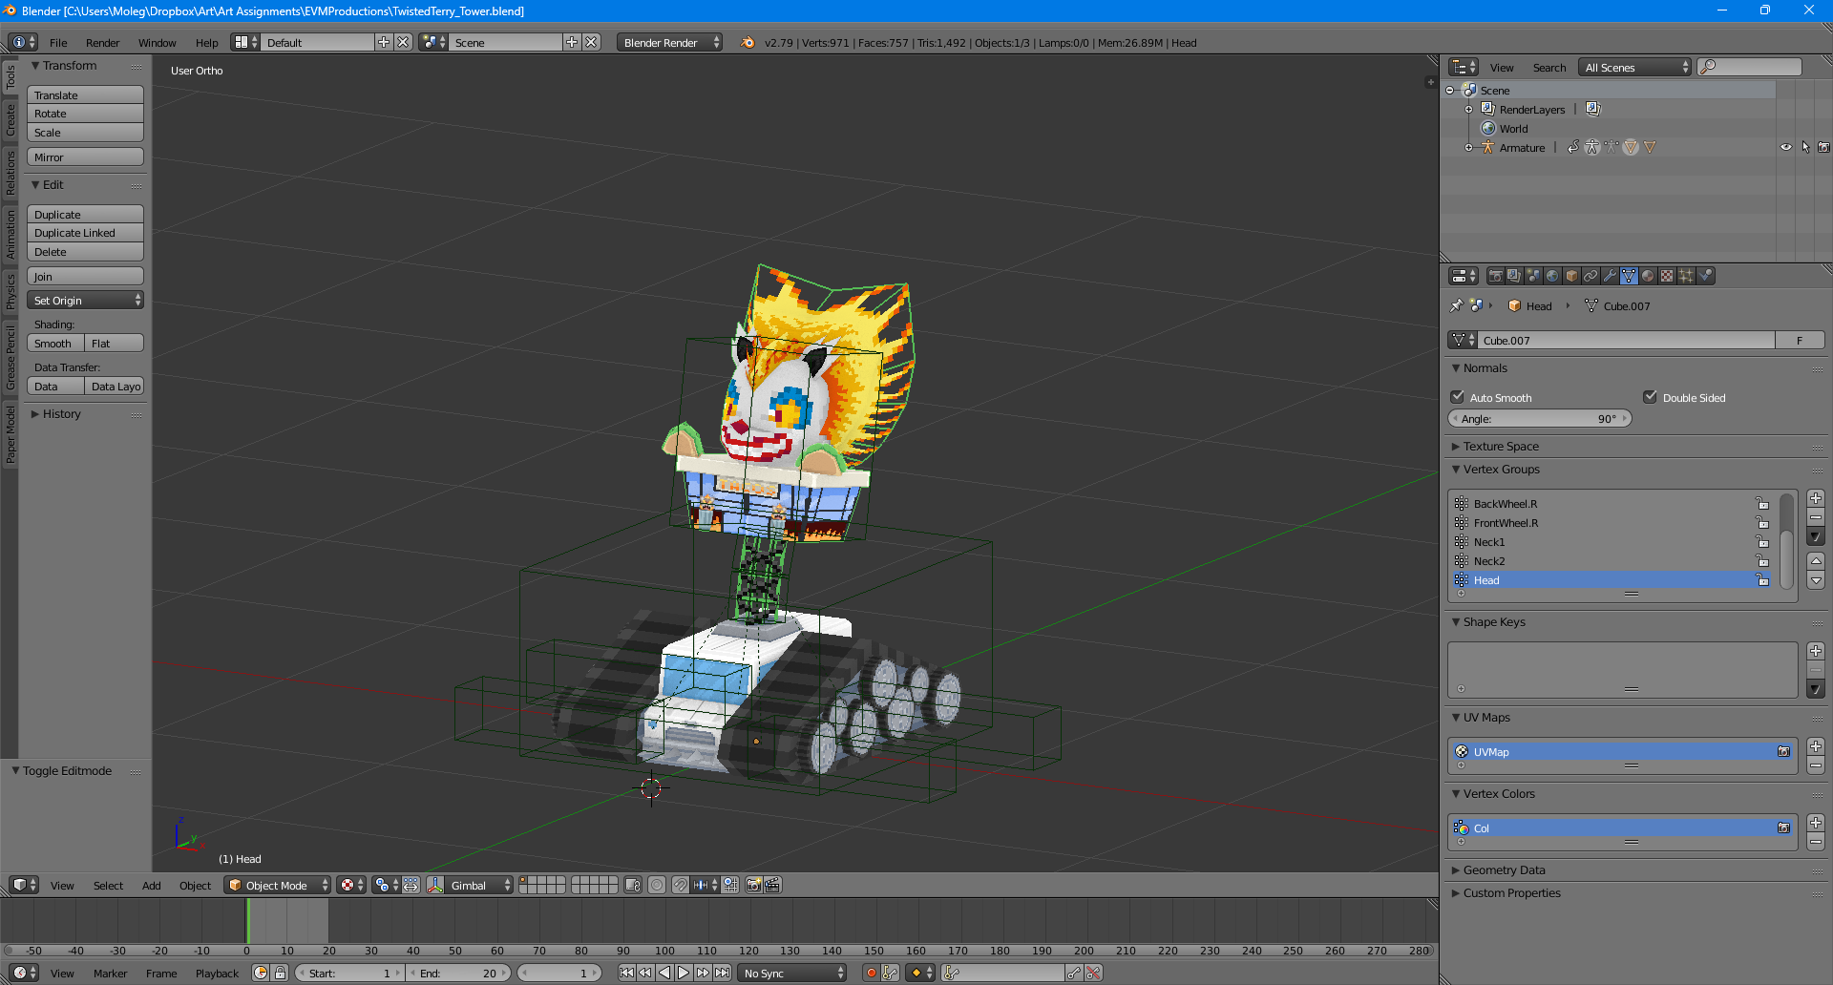This screenshot has width=1833, height=985.
Task: Open the Set Origin dropdown
Action: [x=85, y=300]
